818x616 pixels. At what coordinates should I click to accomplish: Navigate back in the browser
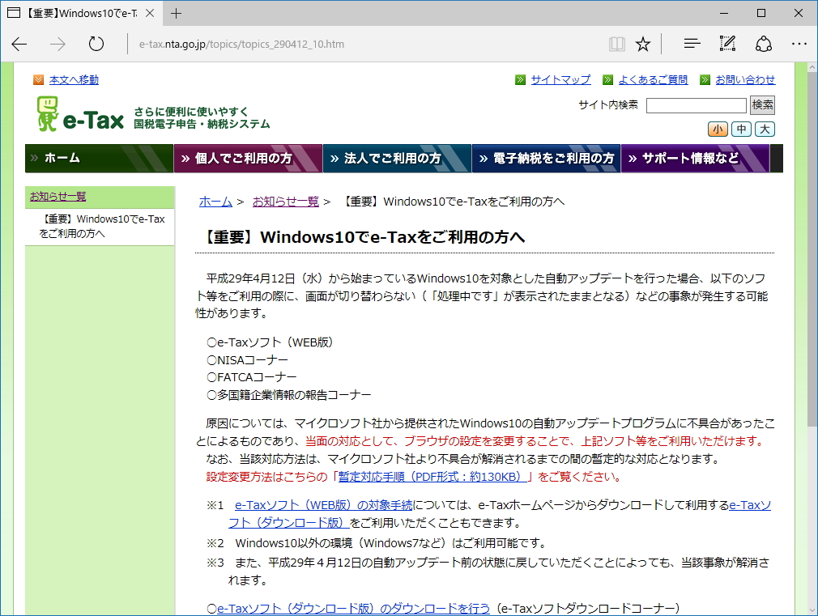[19, 45]
